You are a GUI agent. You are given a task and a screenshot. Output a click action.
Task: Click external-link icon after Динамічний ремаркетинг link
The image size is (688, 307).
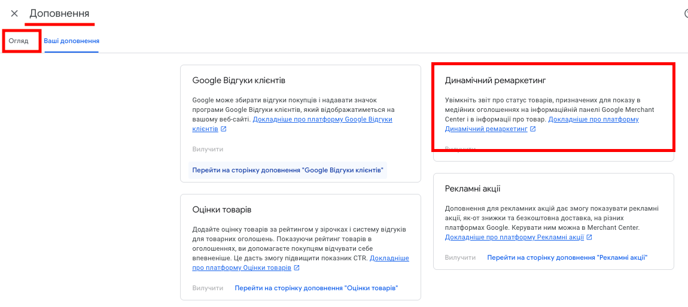click(532, 129)
